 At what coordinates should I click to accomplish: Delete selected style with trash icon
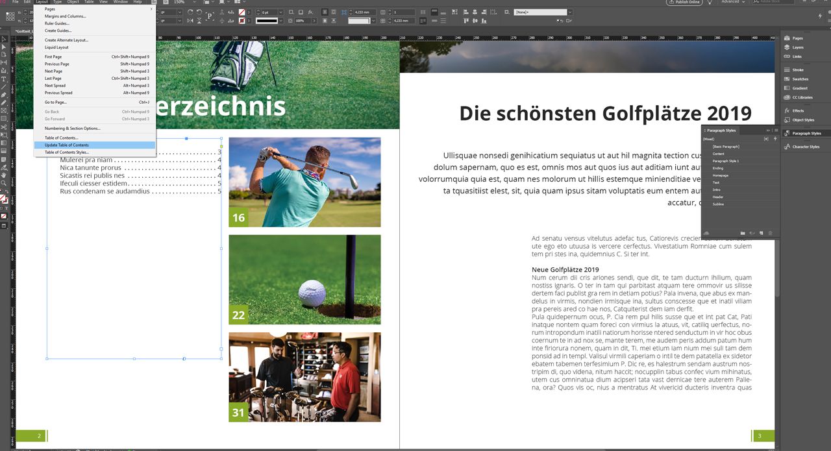point(770,233)
